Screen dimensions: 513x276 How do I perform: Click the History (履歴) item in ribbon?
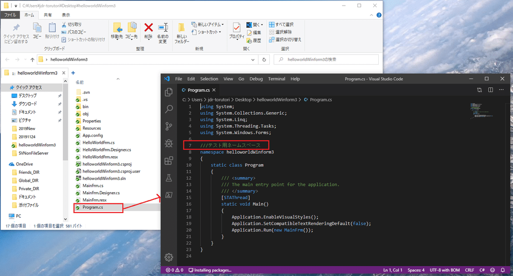254,40
